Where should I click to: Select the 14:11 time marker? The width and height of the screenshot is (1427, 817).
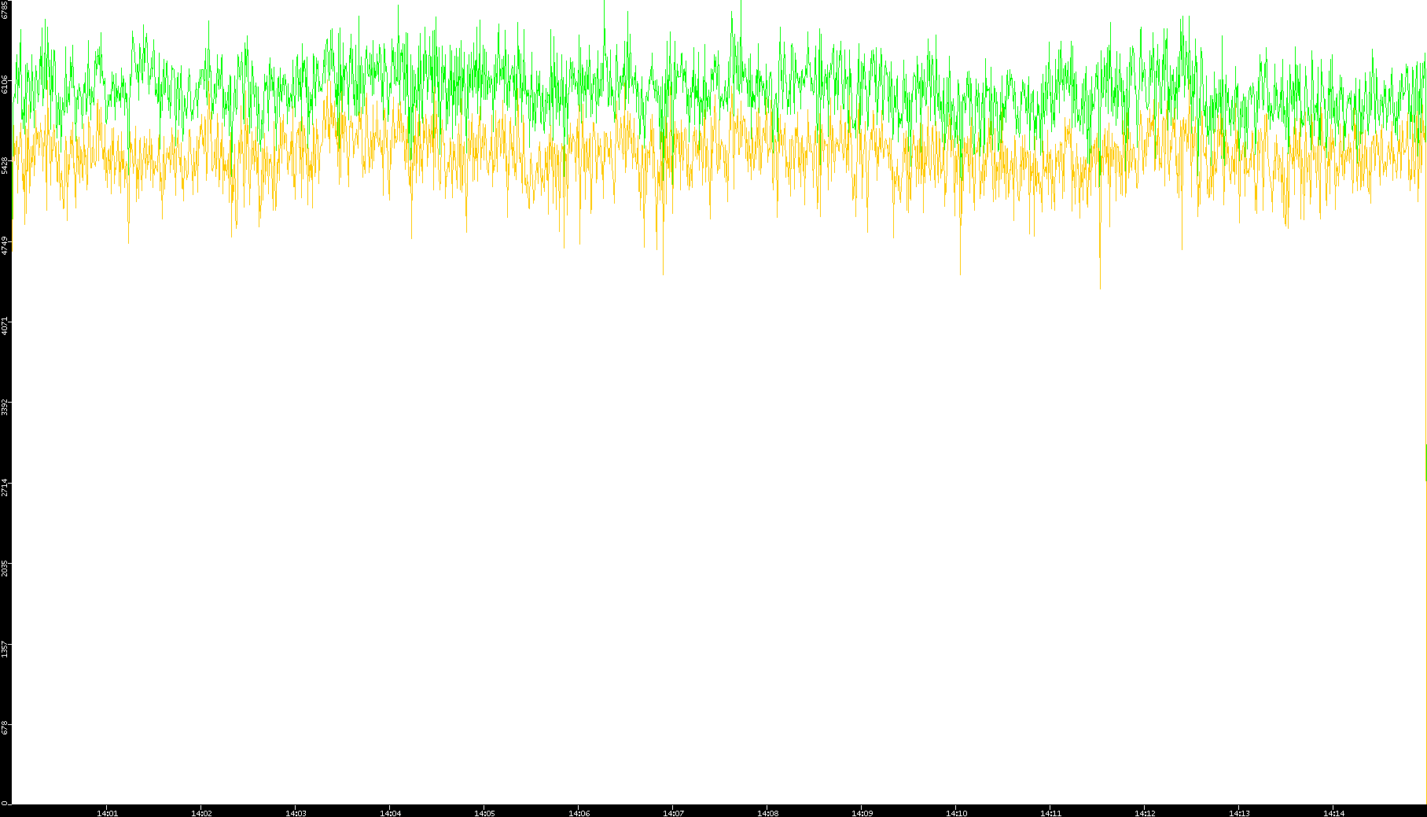(x=1050, y=813)
